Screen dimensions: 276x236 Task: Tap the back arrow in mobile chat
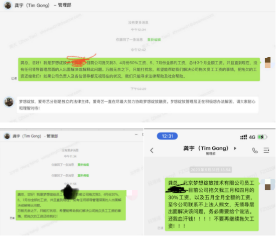pos(152,151)
